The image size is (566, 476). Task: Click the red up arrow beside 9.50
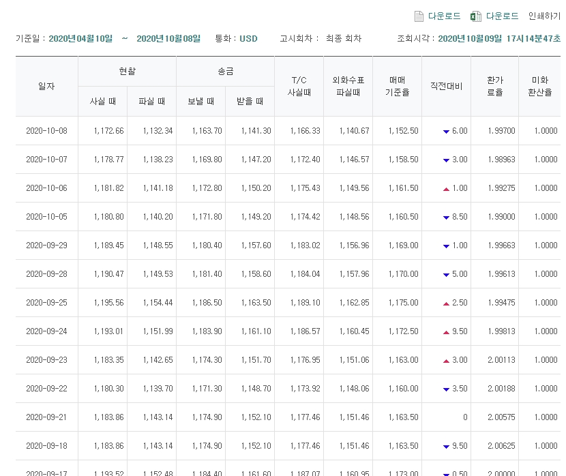446,332
